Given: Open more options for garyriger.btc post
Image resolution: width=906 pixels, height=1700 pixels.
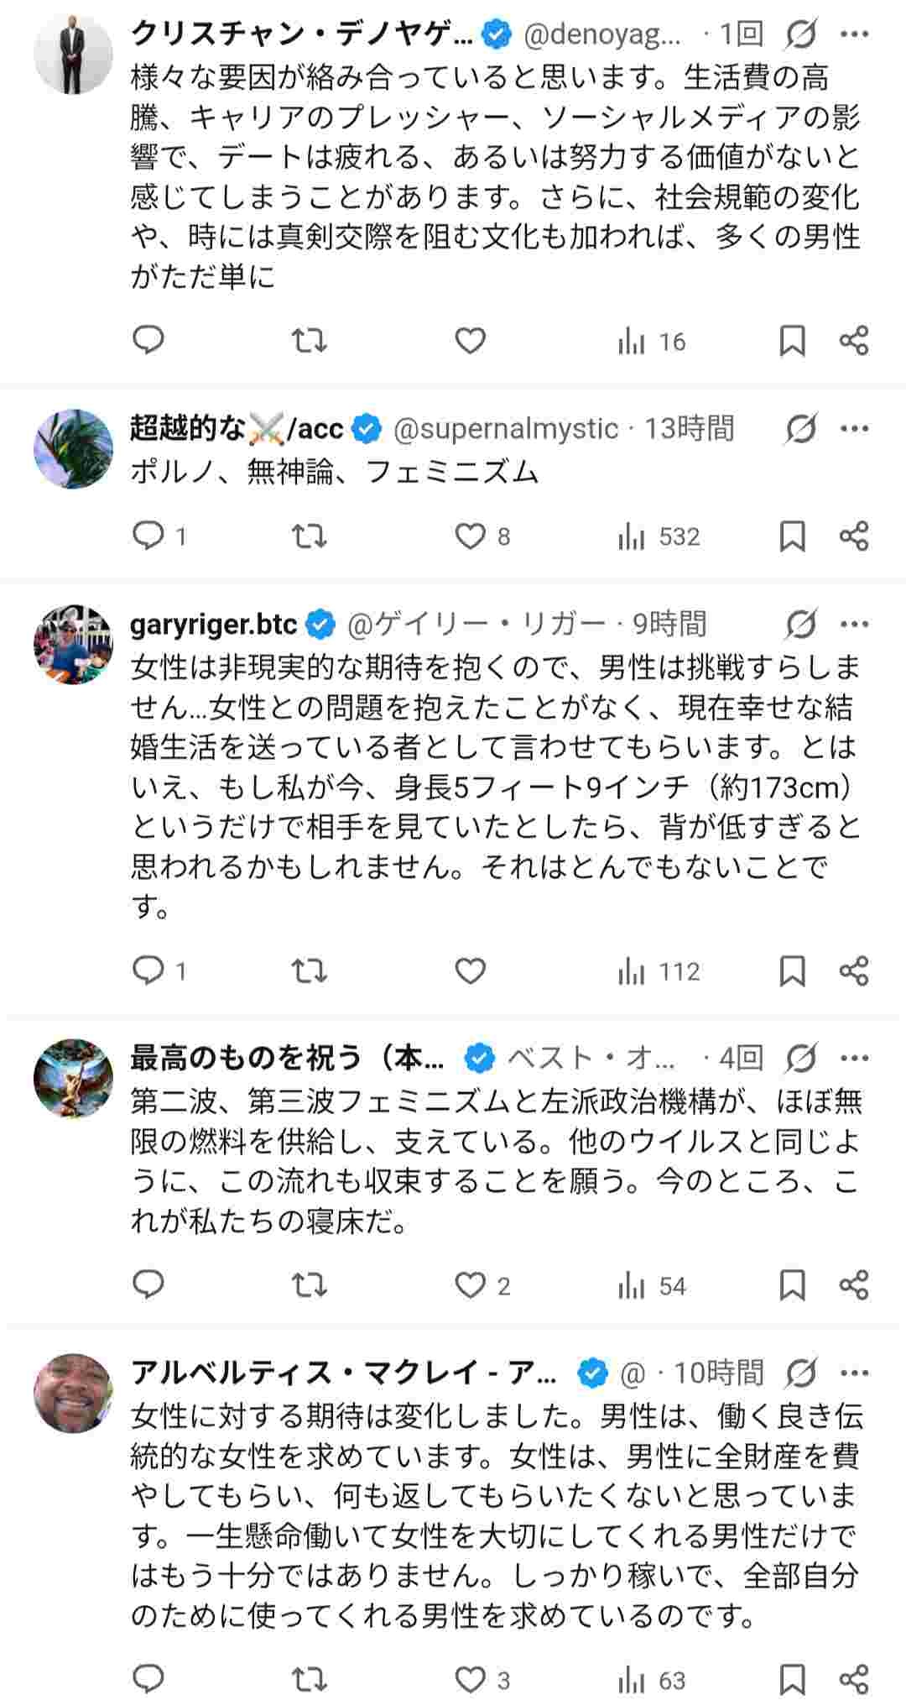Looking at the screenshot, I should tap(854, 624).
